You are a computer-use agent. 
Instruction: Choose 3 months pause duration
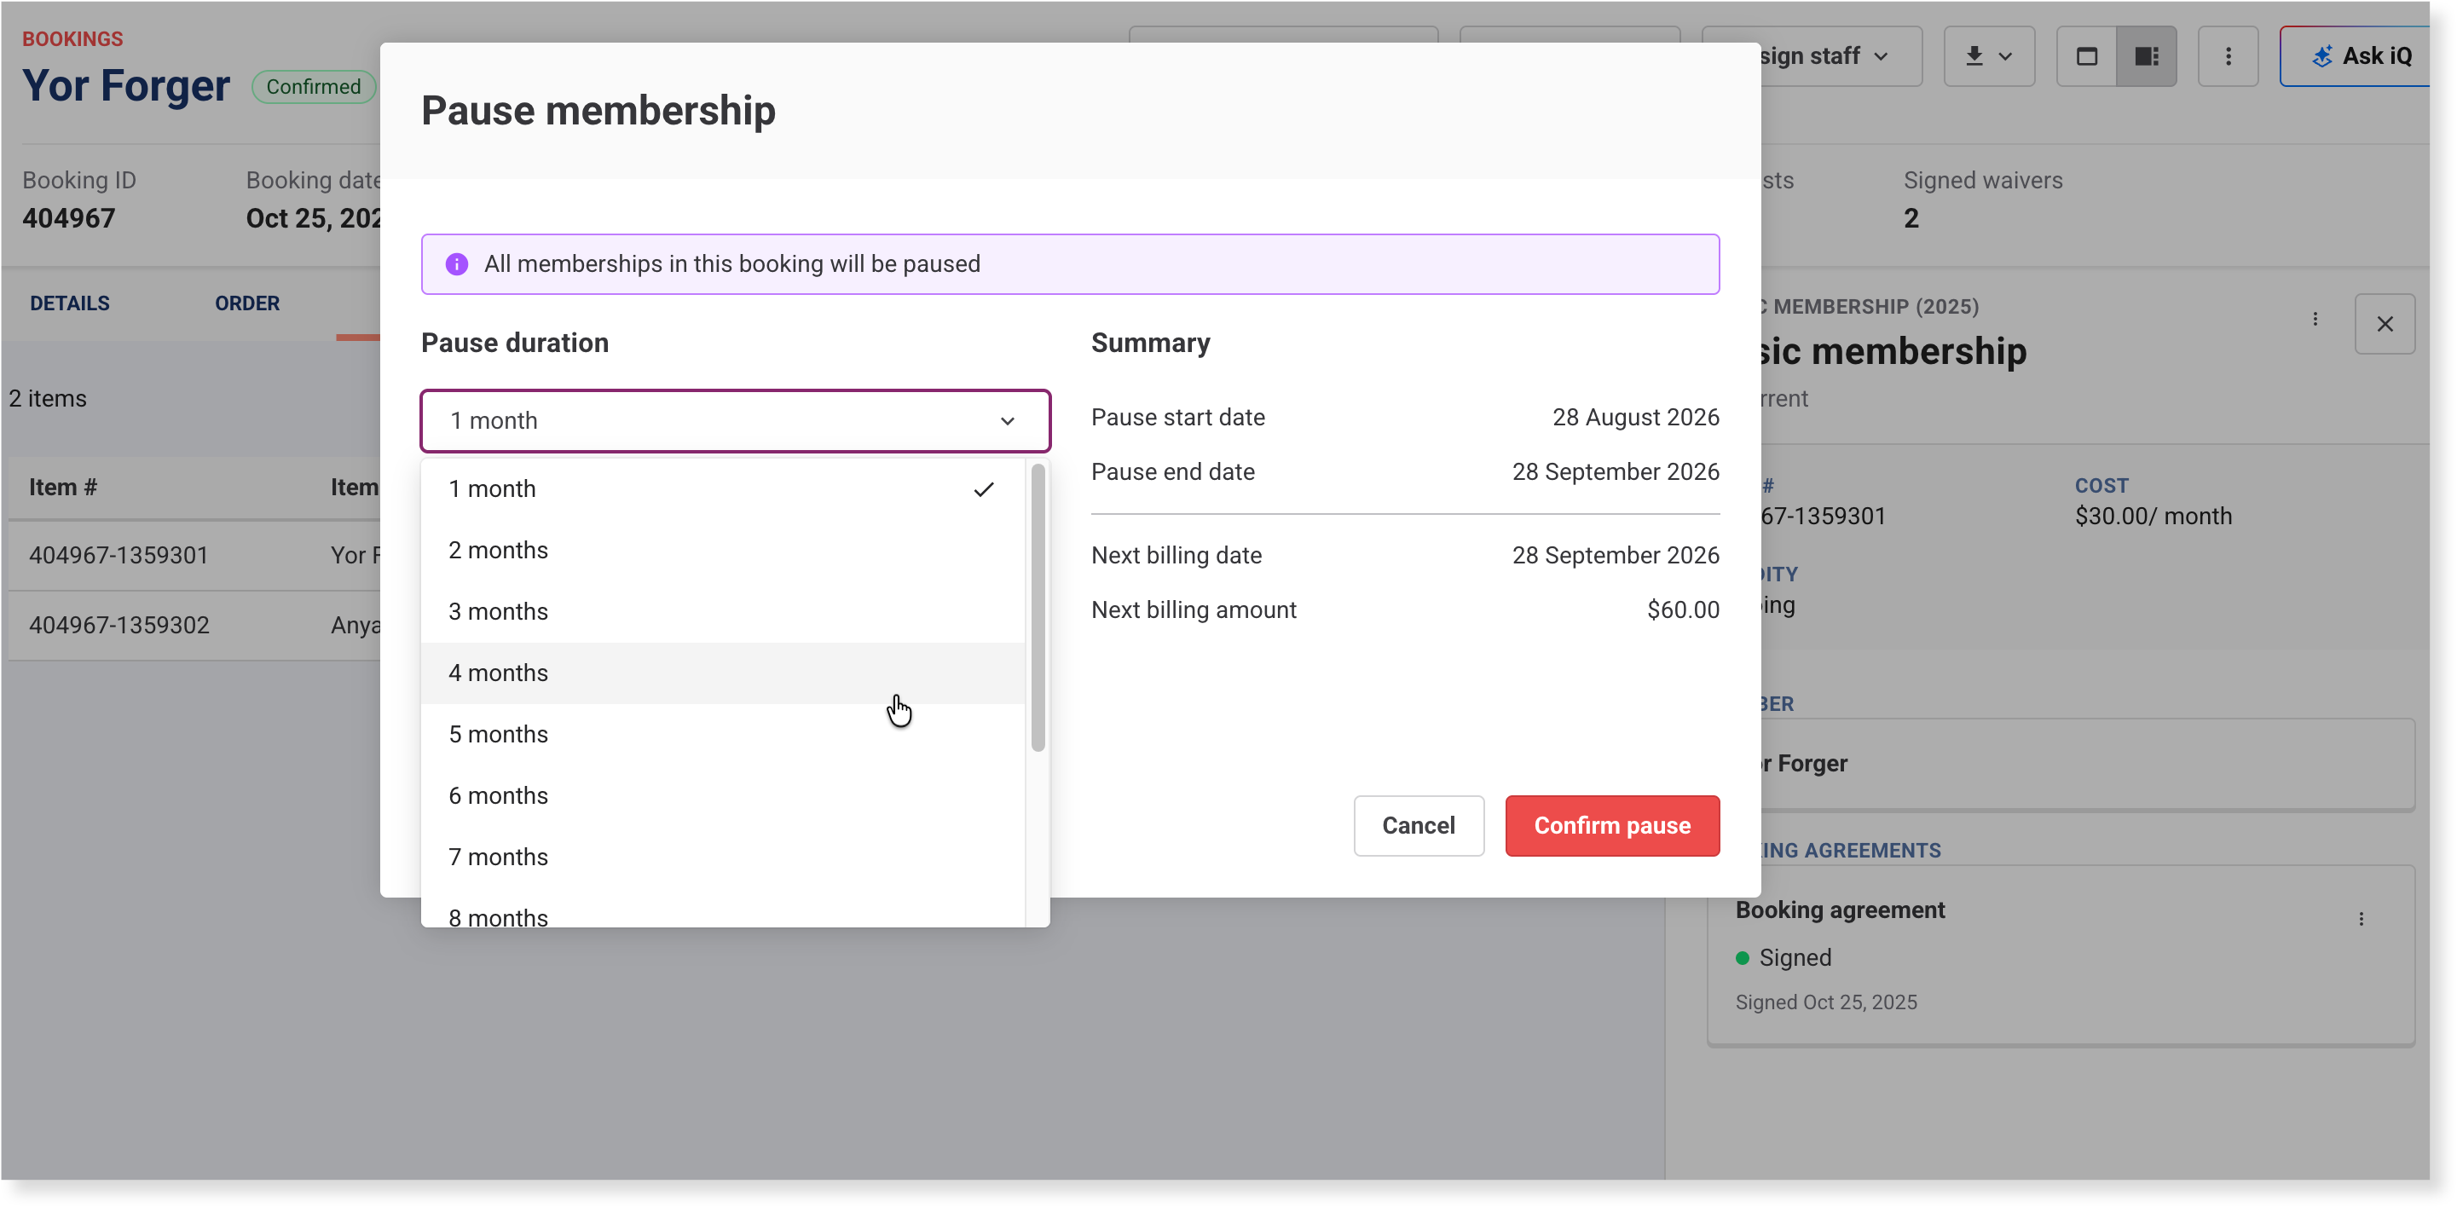(x=723, y=611)
